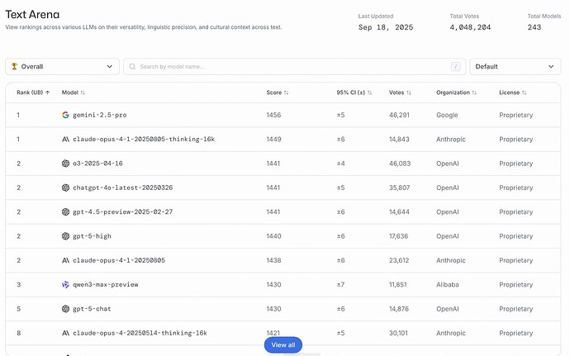The height and width of the screenshot is (356, 570).
Task: Click the 243 total models value
Action: [534, 27]
